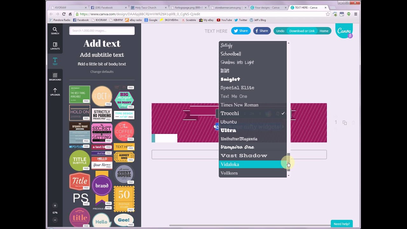Screen dimensions: 407x229
Task: Click the zoom out minus icon
Action: point(55,220)
